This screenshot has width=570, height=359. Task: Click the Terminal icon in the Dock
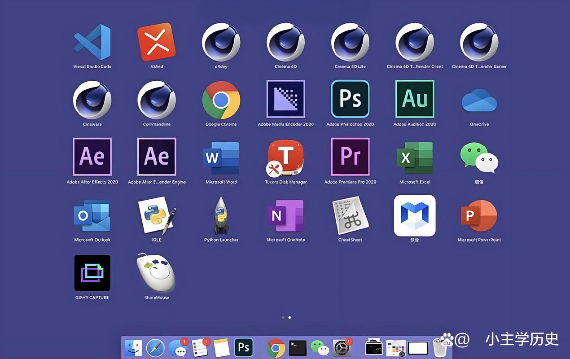(298, 348)
